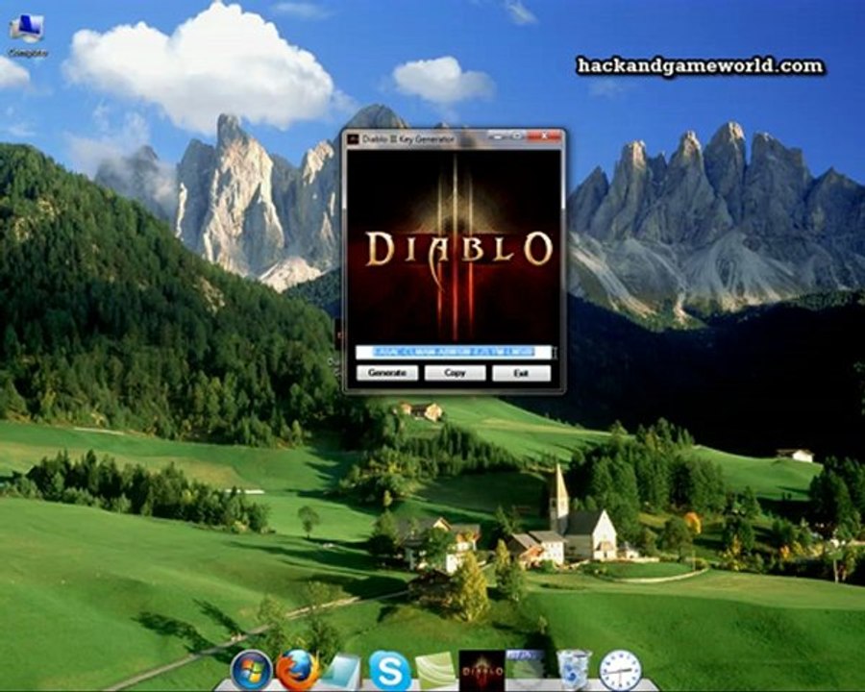Click the Diablo III logo image
The image size is (865, 692).
coord(454,246)
